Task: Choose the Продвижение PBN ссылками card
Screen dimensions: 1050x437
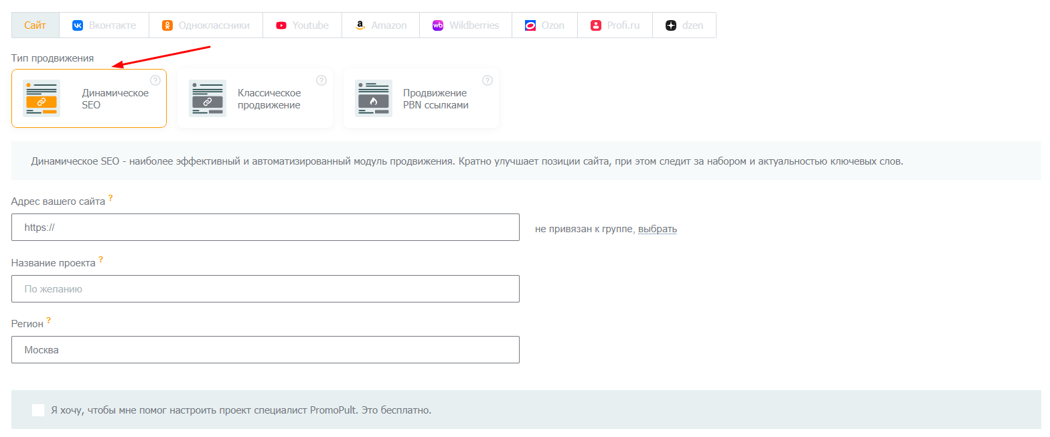Action: coord(421,98)
